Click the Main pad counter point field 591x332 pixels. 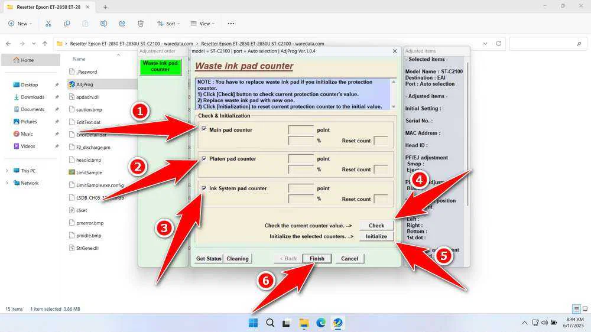(x=301, y=130)
